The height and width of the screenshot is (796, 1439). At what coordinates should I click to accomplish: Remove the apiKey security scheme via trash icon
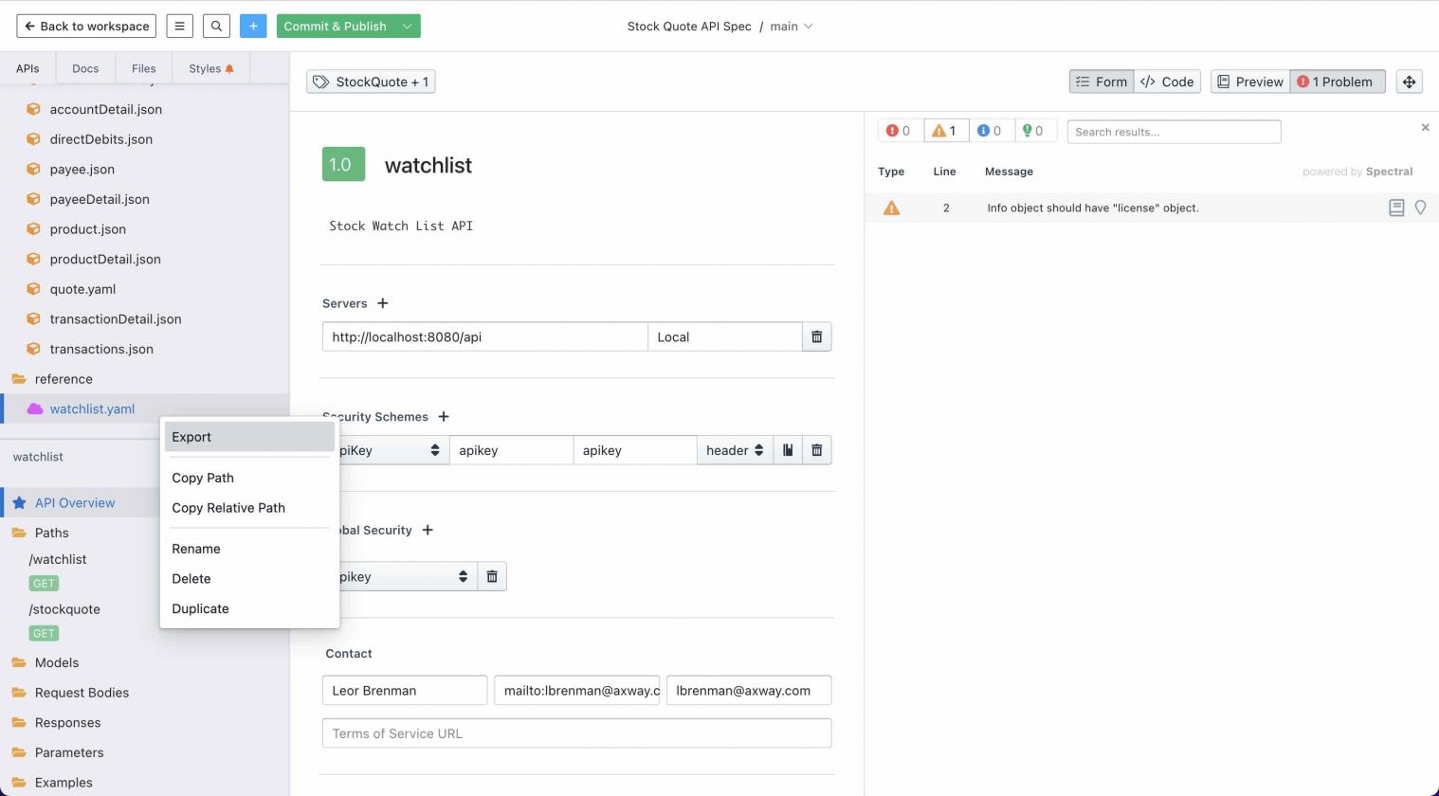[816, 449]
